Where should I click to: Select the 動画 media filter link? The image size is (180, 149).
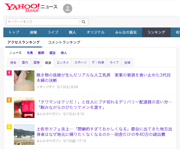tap(41, 53)
